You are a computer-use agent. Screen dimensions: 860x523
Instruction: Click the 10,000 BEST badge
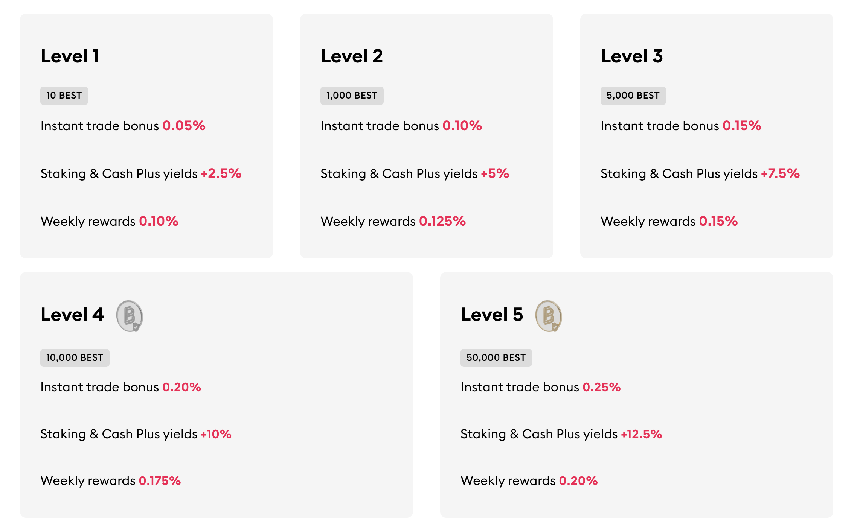click(x=75, y=357)
